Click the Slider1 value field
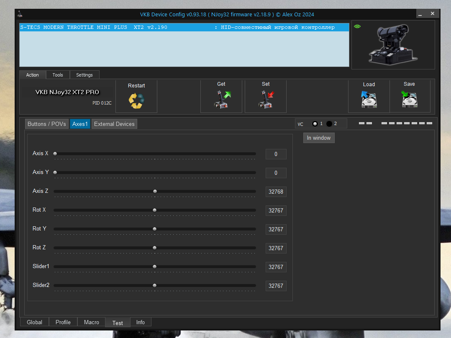The image size is (451, 338). pyautogui.click(x=276, y=267)
